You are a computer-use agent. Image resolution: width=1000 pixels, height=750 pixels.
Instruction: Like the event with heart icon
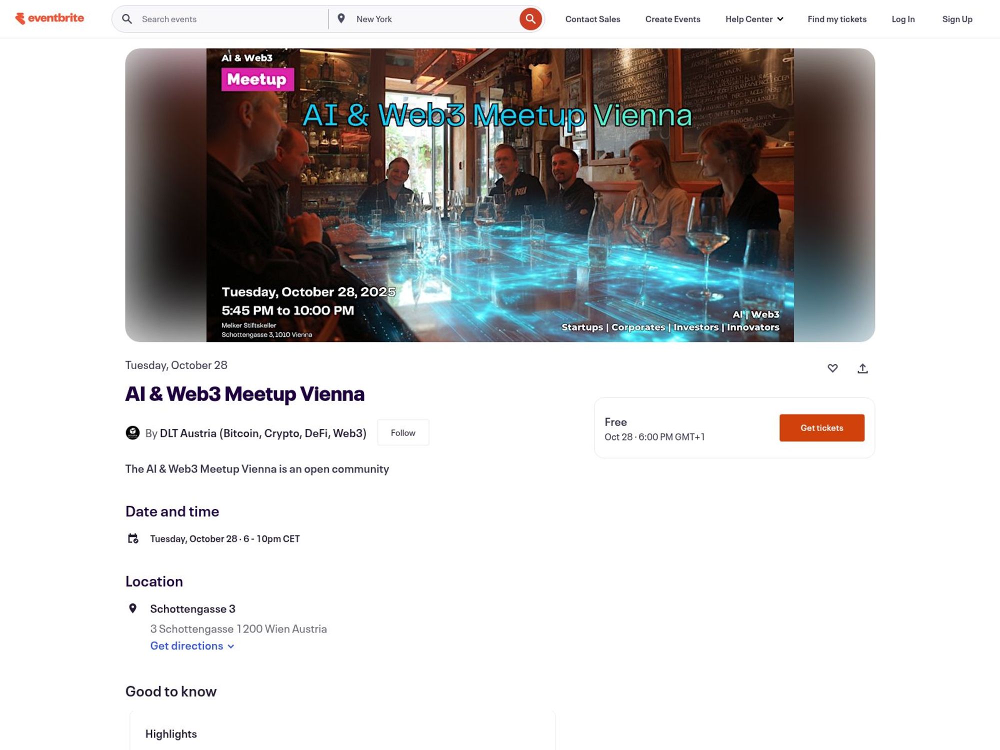click(x=832, y=368)
